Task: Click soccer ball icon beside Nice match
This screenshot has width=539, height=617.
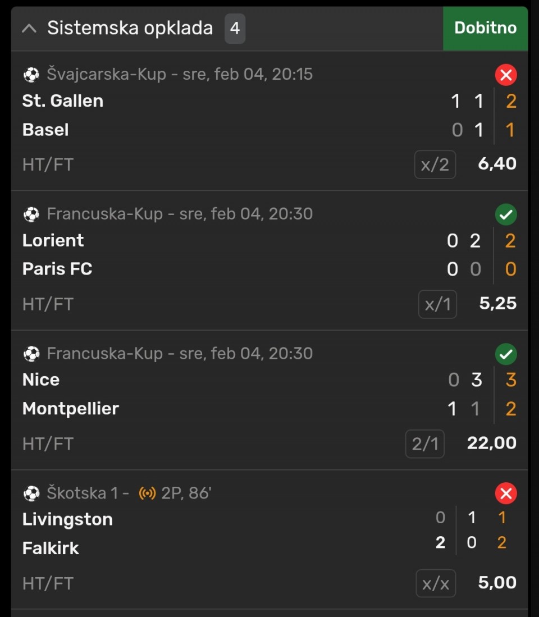Action: (x=31, y=354)
